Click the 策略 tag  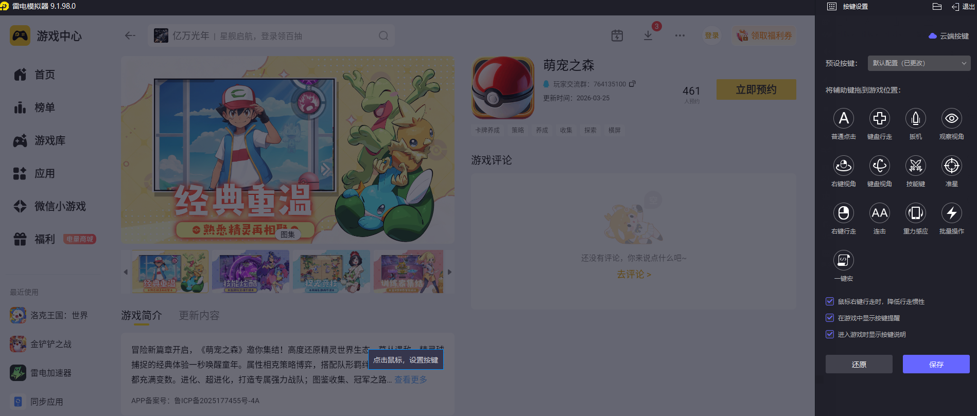(x=518, y=131)
